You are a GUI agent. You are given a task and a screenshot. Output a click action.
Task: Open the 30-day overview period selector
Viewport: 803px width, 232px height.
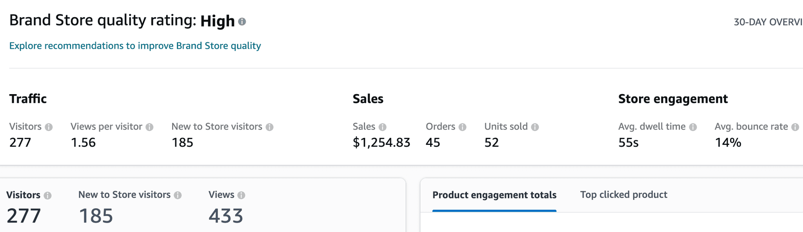pos(772,22)
